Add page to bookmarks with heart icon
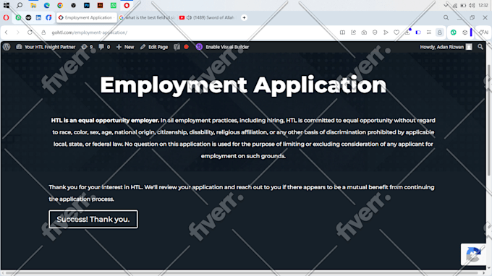Viewport: 492px width, 276px height. tap(396, 33)
